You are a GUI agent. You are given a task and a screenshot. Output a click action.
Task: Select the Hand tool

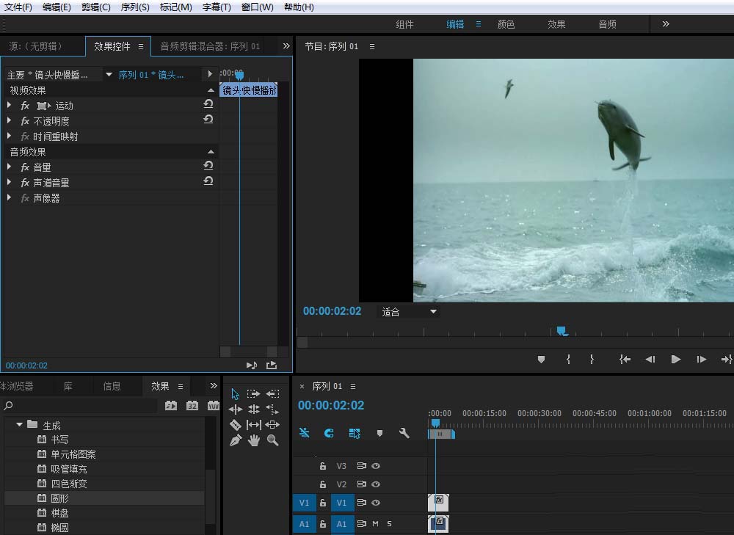click(x=254, y=440)
